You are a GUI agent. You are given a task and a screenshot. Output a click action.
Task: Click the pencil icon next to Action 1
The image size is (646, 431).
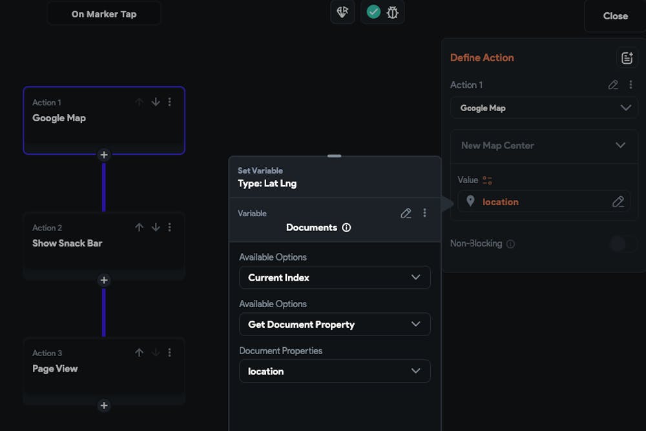point(613,85)
